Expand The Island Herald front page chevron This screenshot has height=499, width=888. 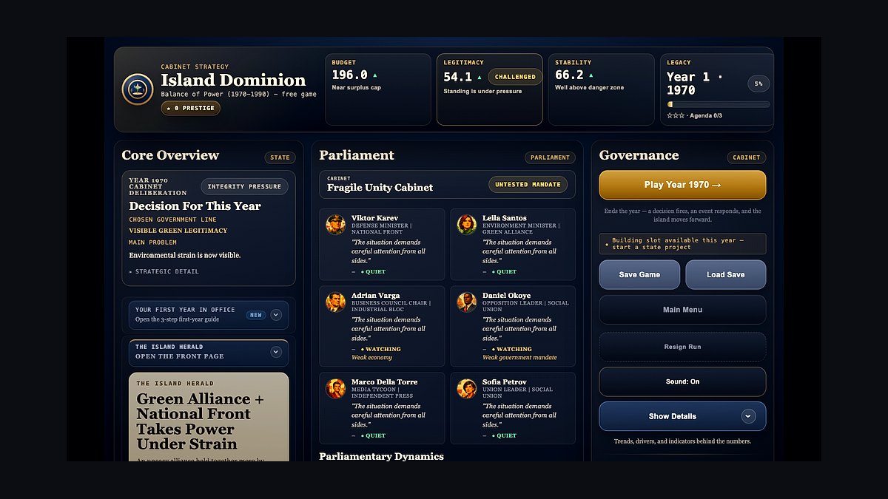276,352
